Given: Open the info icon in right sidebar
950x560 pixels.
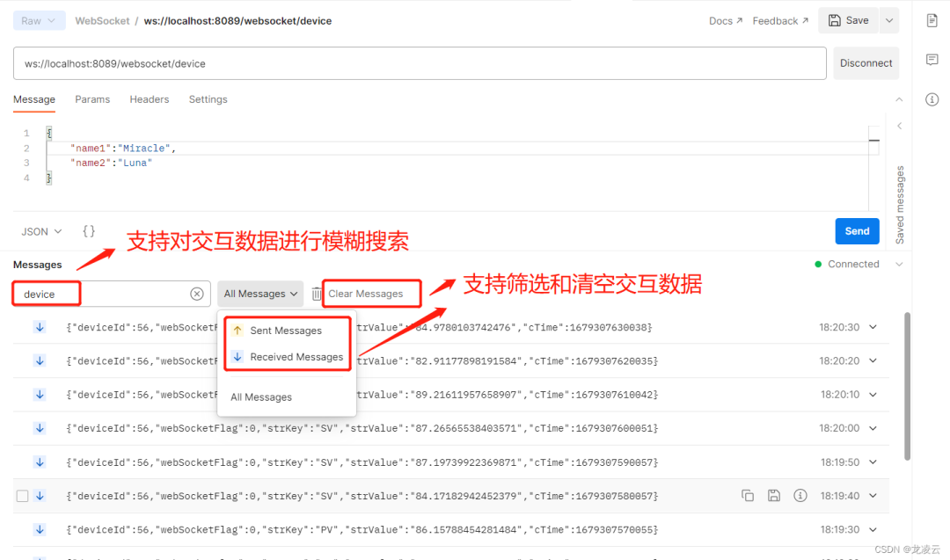Looking at the screenshot, I should (x=932, y=99).
